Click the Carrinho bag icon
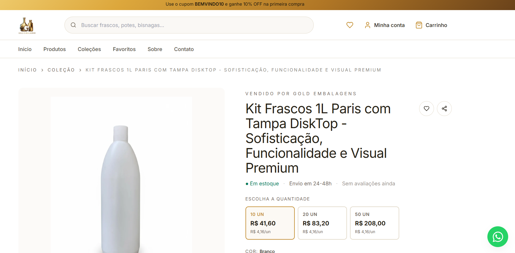This screenshot has height=253, width=515. pos(419,25)
